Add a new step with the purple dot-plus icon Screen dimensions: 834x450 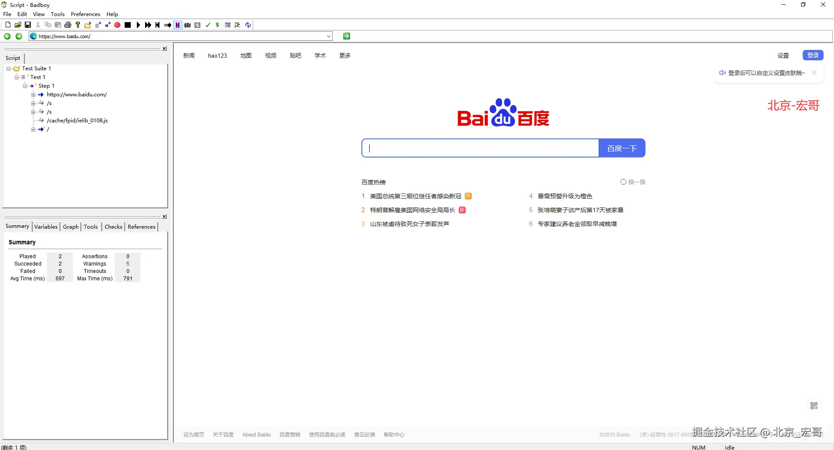(108, 25)
